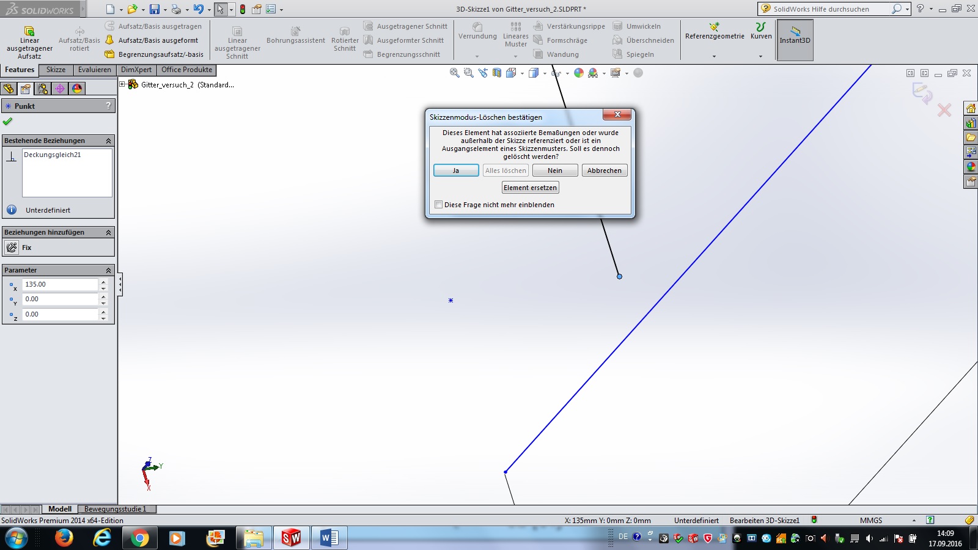Enable 'Diese Frage nicht mehr einblenden' checkbox
This screenshot has width=978, height=550.
[x=439, y=205]
